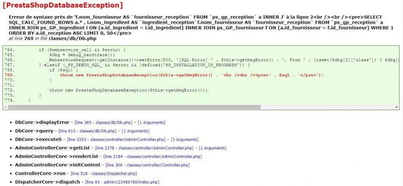The height and width of the screenshot is (186, 403).
Task: Click AdminControllerCore->getList trace entry
Action: pos(52,148)
